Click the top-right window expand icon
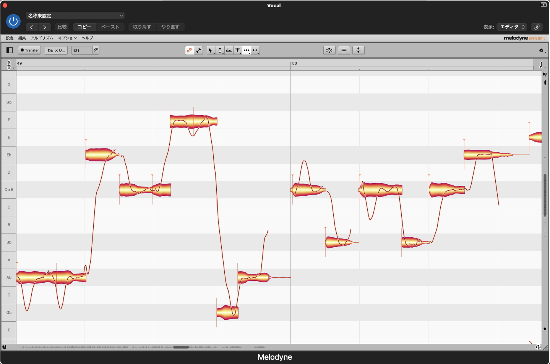This screenshot has height=364, width=550. click(543, 5)
